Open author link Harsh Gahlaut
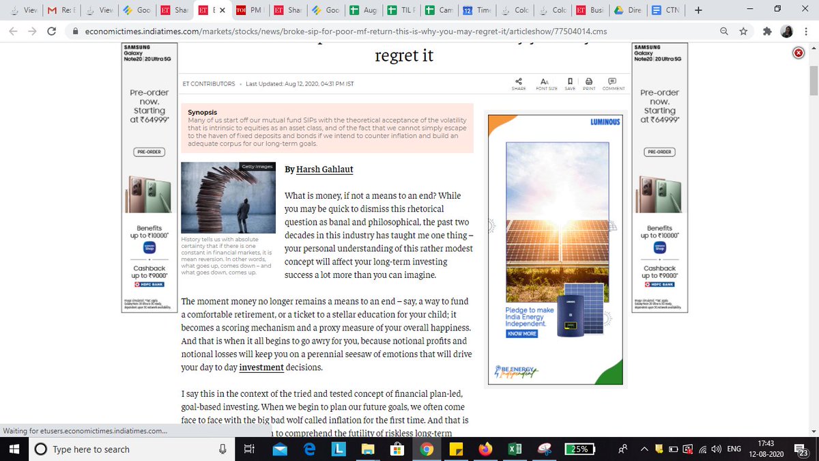 (x=324, y=169)
